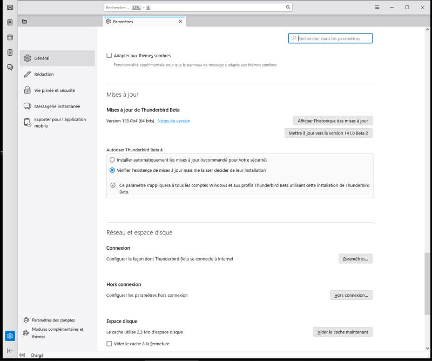
Task: Click the chat bubble icon for Messagerie instantanée
Action: coord(28,106)
